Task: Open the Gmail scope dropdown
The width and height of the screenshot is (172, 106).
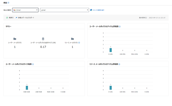Action: (25, 10)
